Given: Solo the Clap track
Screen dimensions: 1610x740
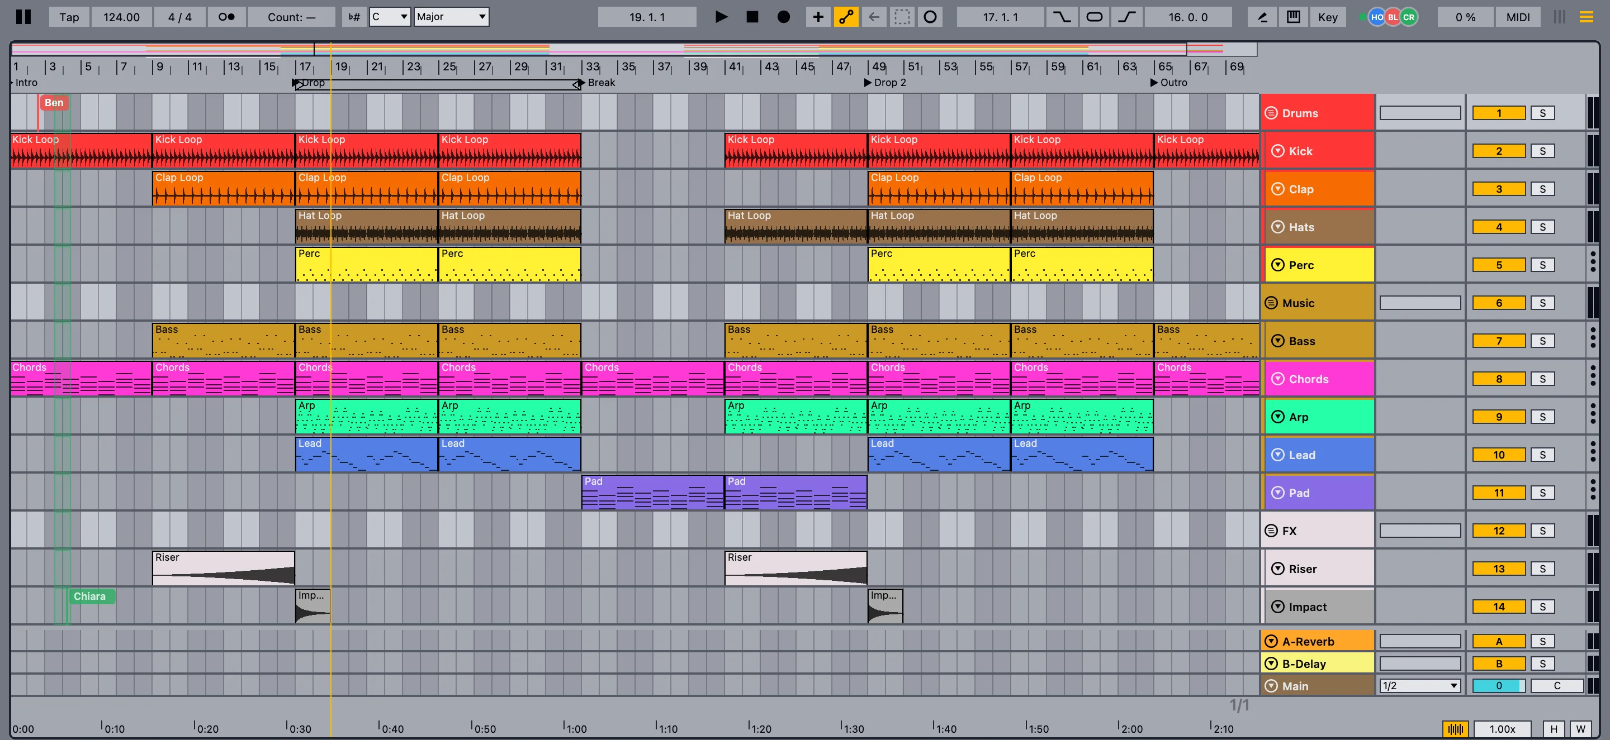Looking at the screenshot, I should tap(1542, 189).
